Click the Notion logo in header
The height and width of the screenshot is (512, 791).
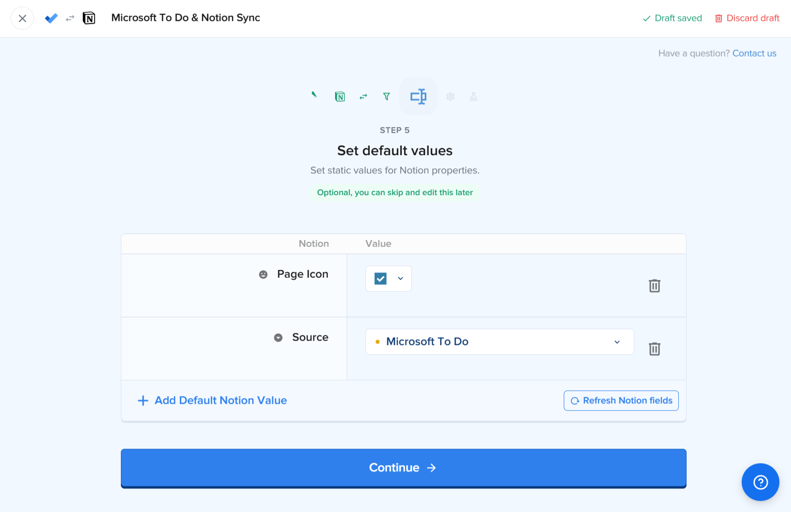[89, 18]
